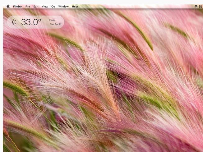Click the umbrella menu bar icon
This screenshot has height=152, width=203.
196,7
